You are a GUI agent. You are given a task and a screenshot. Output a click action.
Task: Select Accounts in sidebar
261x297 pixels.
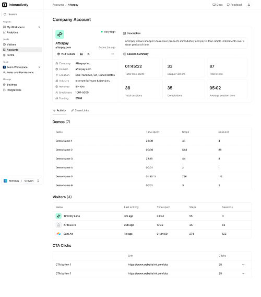point(22,50)
